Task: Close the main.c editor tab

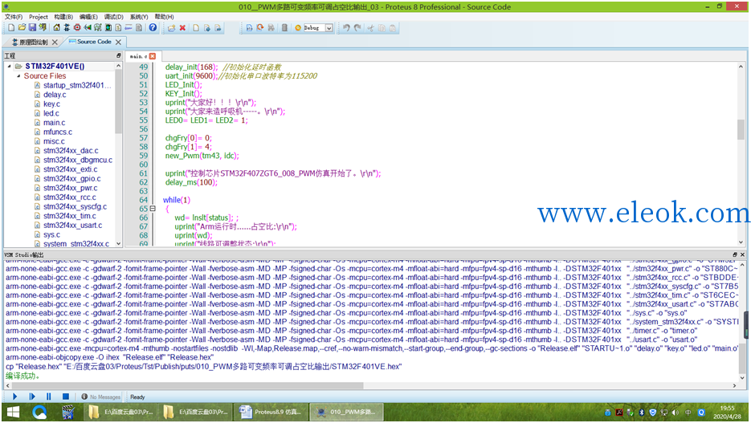Action: tap(153, 56)
